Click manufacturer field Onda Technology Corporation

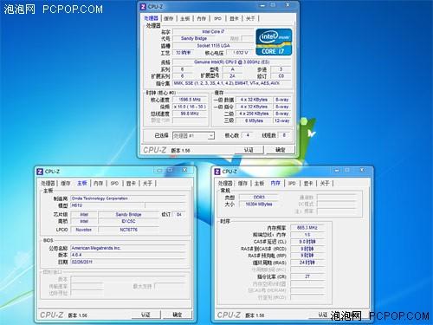click(x=128, y=198)
